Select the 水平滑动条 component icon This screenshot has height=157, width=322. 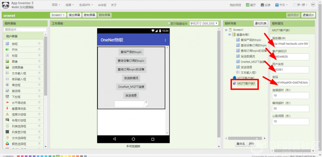[x=7, y=103]
